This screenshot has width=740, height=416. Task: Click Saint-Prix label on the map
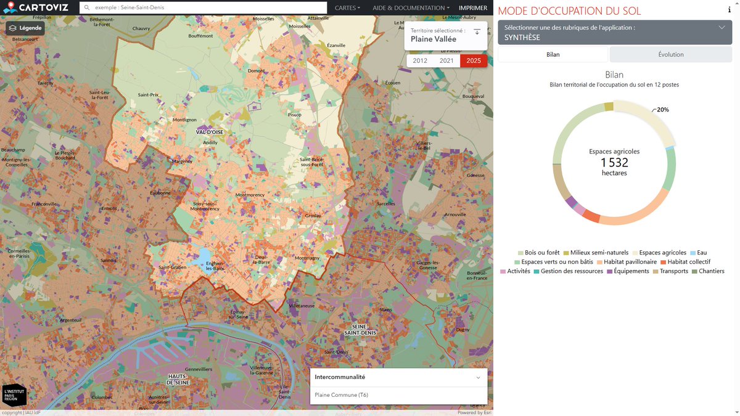pyautogui.click(x=149, y=95)
